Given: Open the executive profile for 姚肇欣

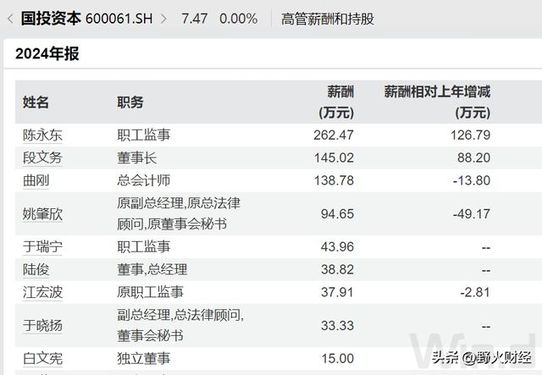Looking at the screenshot, I should [x=42, y=214].
